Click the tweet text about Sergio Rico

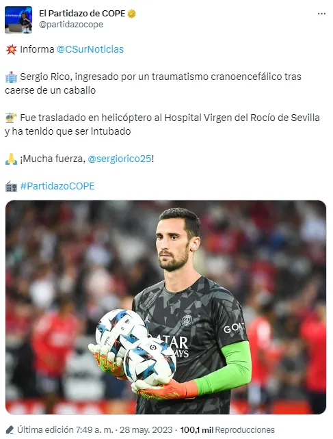[153, 83]
